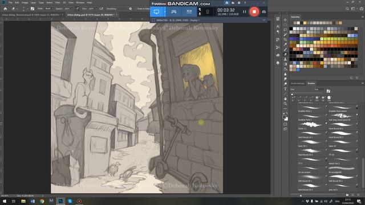Collapse Bandicam target bar chevron
The image size is (365, 205).
click(x=263, y=20)
